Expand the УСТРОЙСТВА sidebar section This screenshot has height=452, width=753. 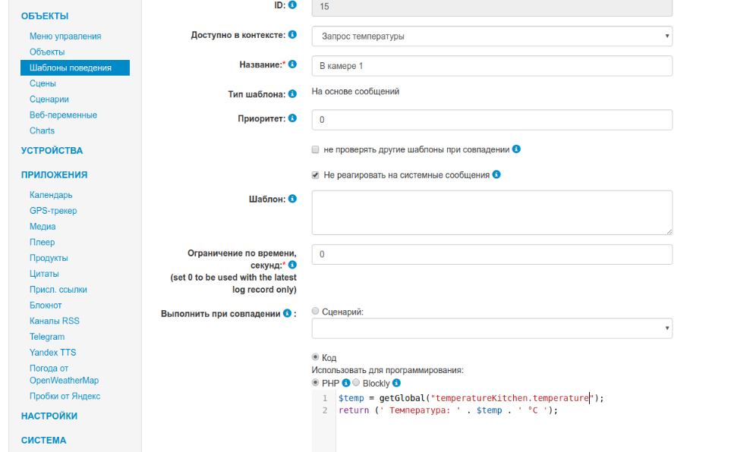[52, 151]
